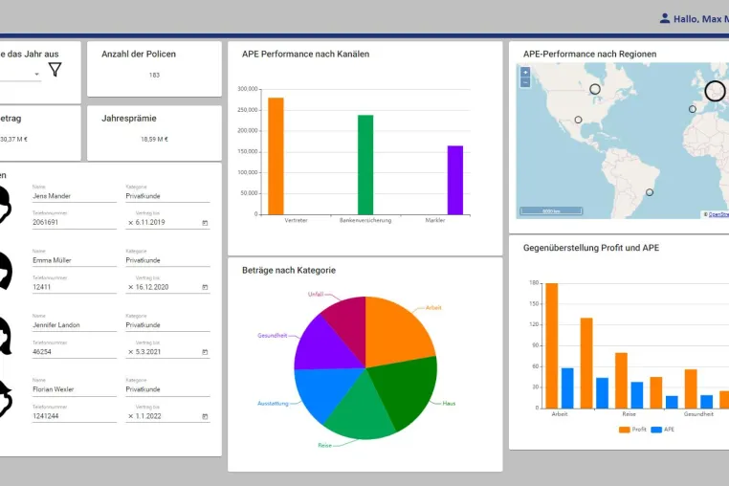Image resolution: width=729 pixels, height=486 pixels.
Task: Select the map marker over Spain
Action: pyautogui.click(x=693, y=109)
